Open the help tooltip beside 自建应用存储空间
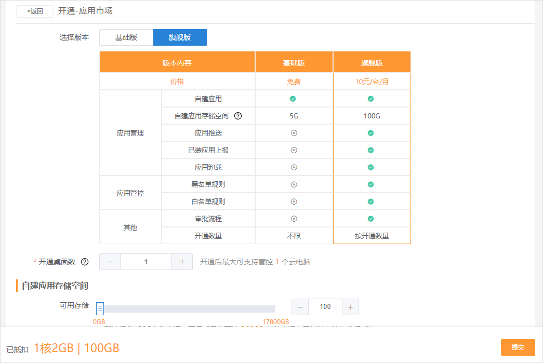The width and height of the screenshot is (543, 363). pyautogui.click(x=239, y=116)
